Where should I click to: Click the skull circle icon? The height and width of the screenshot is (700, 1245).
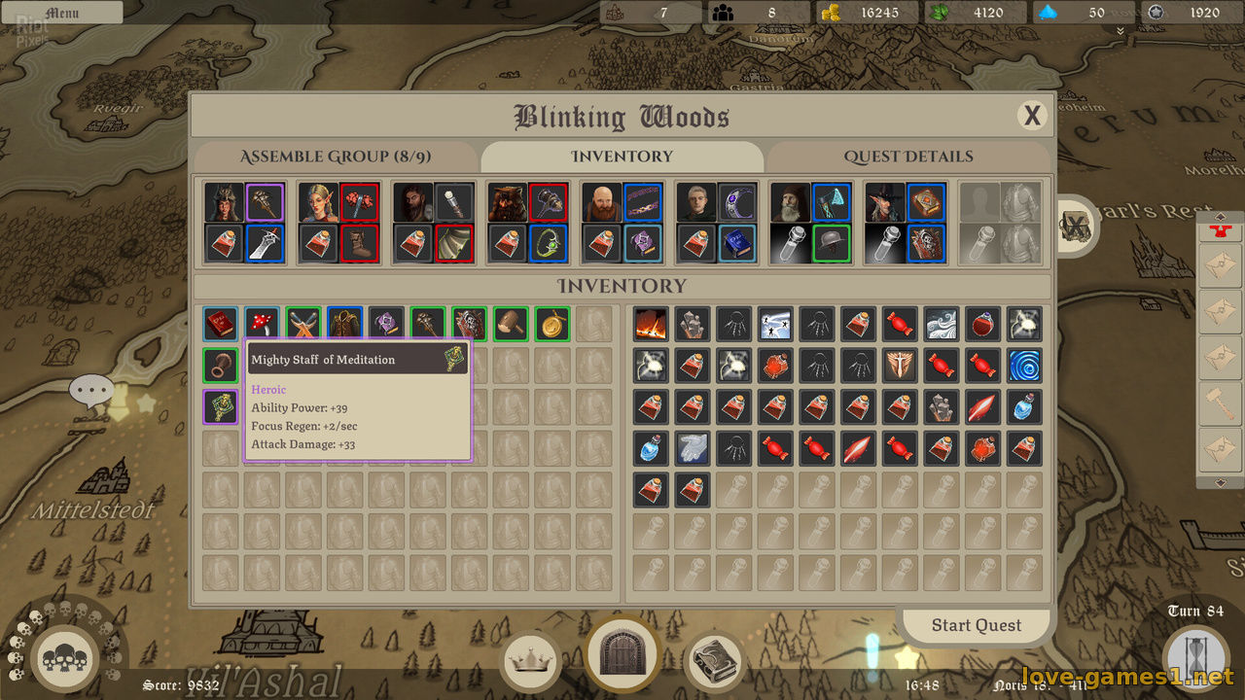click(67, 658)
